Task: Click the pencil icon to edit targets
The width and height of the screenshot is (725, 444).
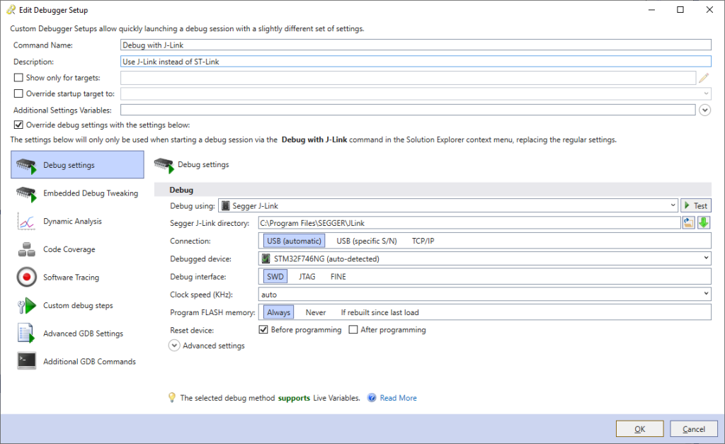Action: pyautogui.click(x=704, y=78)
